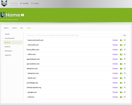
Task: Click Domain tag on forms.office.com row
Action: [x=115, y=50]
